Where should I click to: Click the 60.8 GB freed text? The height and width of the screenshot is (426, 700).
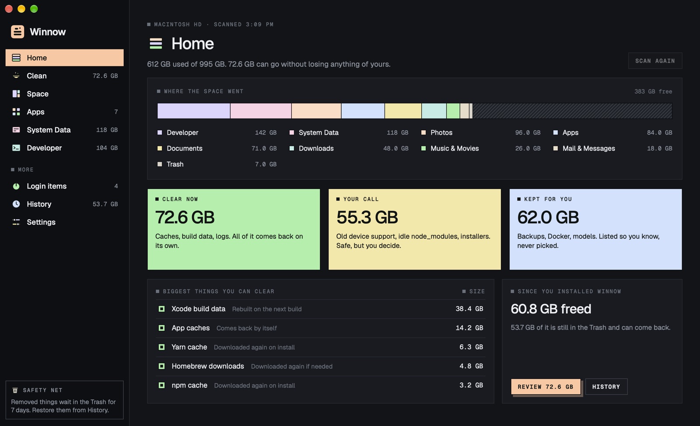(551, 309)
